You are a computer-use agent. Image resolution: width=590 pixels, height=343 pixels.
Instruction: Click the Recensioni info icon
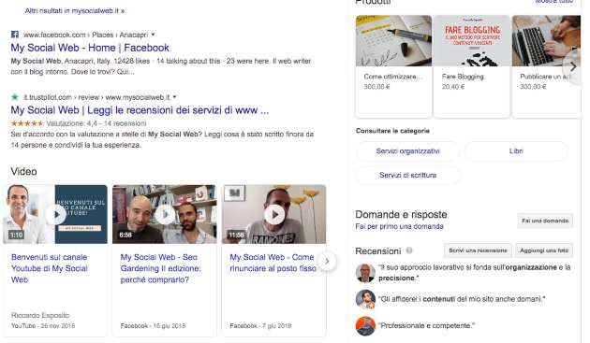point(409,250)
